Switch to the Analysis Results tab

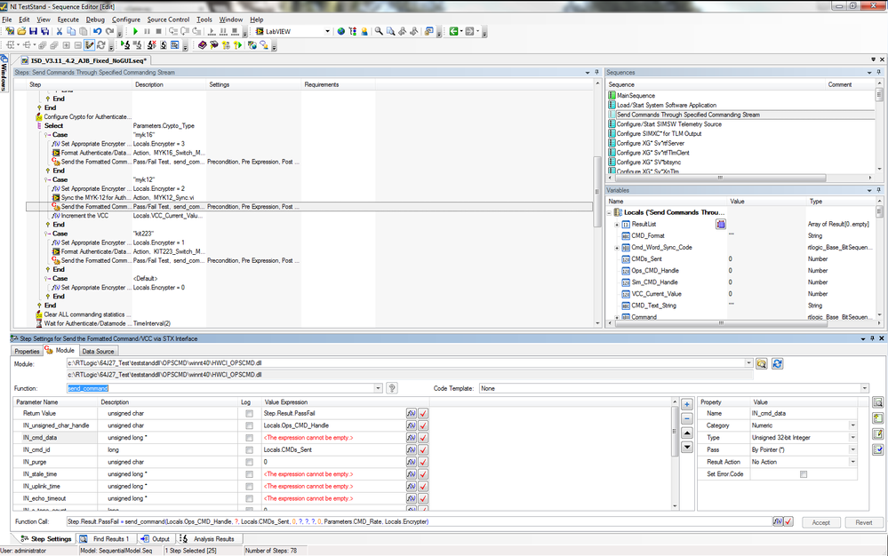[x=208, y=539]
